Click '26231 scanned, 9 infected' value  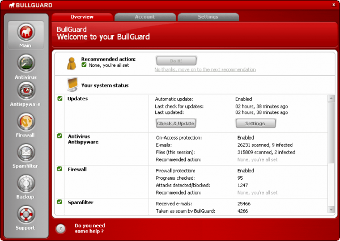point(265,145)
